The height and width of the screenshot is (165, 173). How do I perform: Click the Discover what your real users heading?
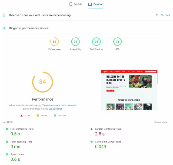[x=40, y=15]
